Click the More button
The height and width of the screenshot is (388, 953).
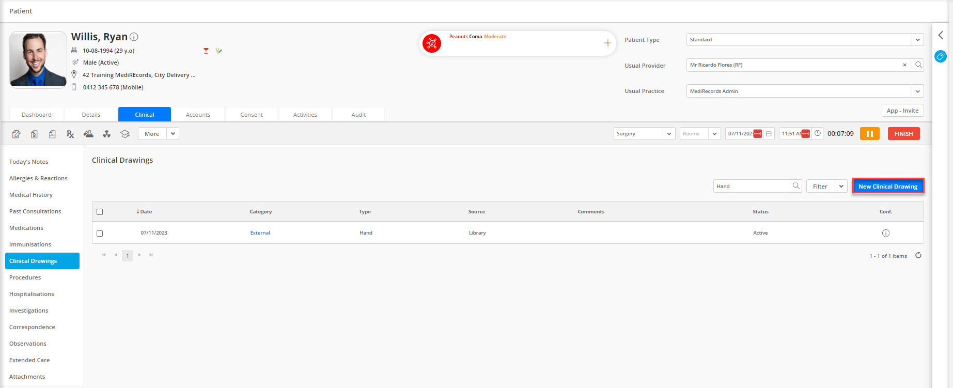point(152,134)
